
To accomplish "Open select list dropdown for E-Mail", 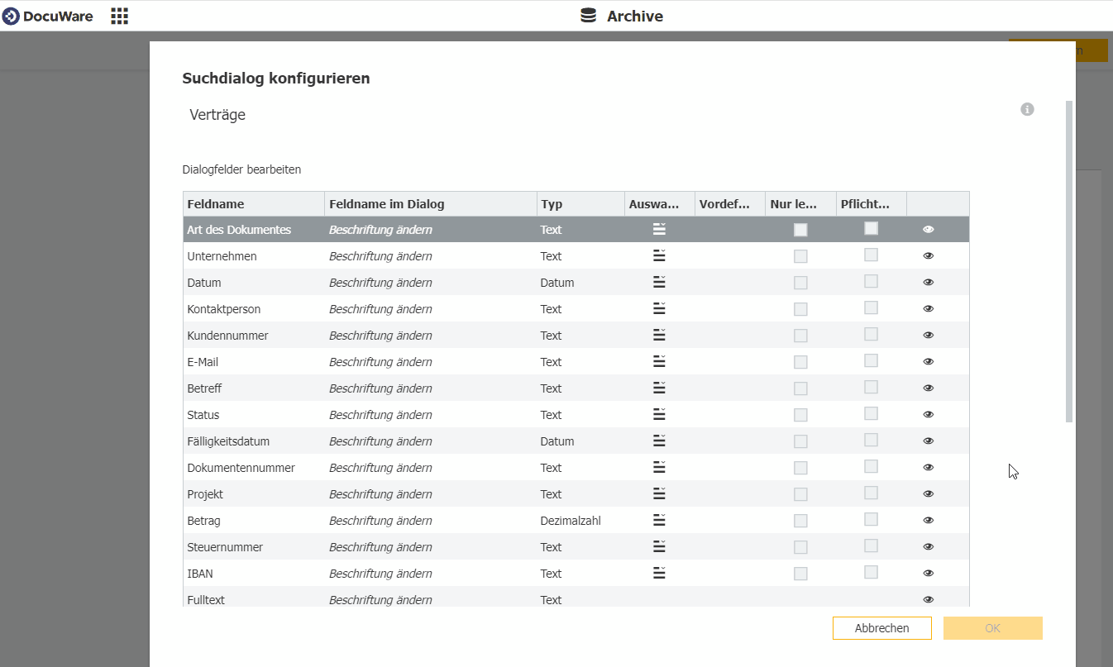I will (659, 362).
